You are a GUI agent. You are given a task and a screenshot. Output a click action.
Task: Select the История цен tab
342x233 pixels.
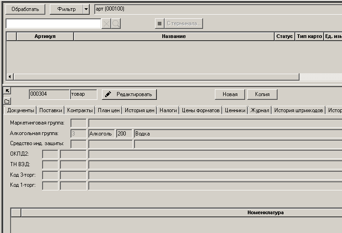[x=139, y=110]
